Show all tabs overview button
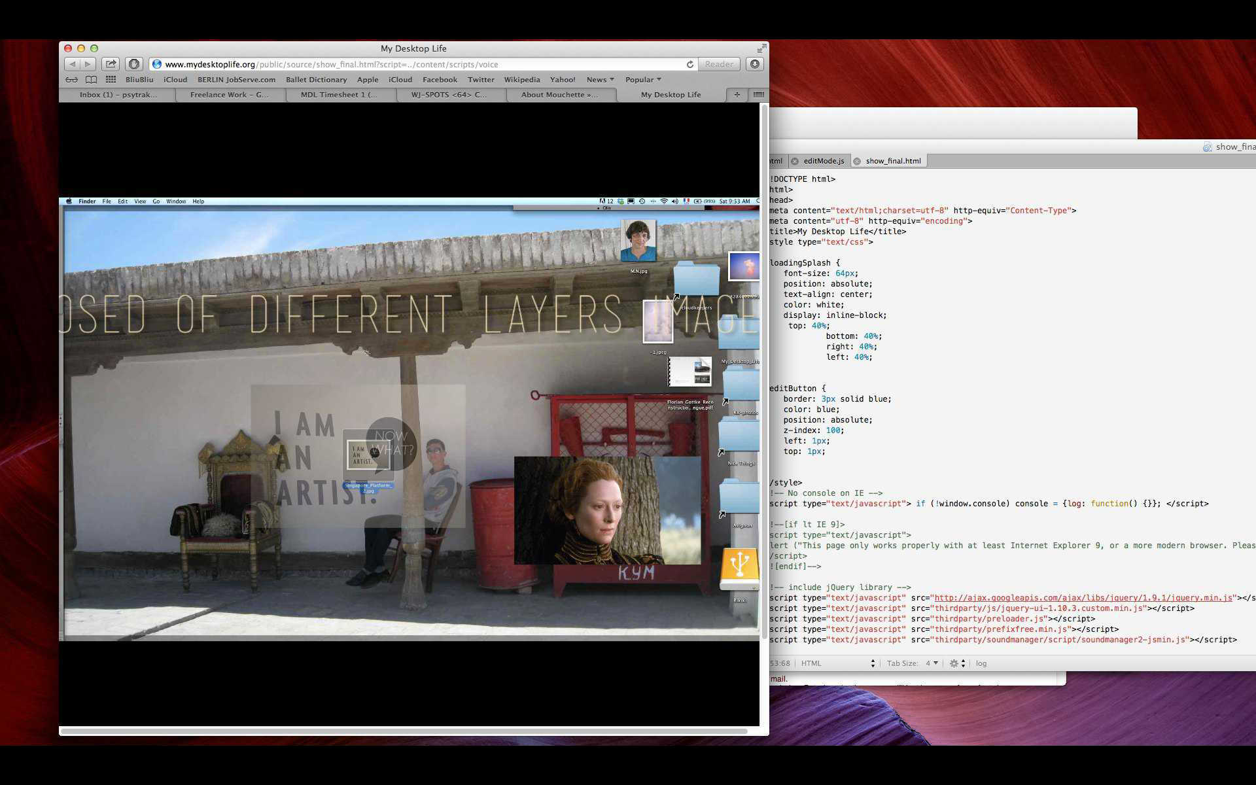 tap(758, 95)
